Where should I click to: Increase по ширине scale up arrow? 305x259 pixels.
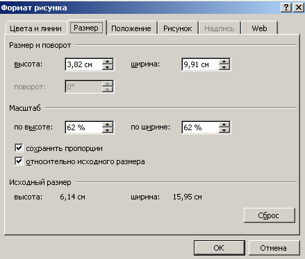[x=224, y=125]
